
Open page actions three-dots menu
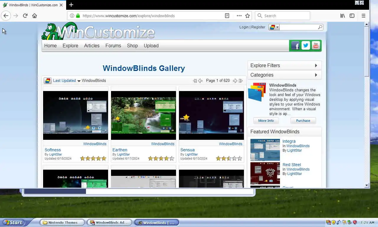[x=239, y=16]
